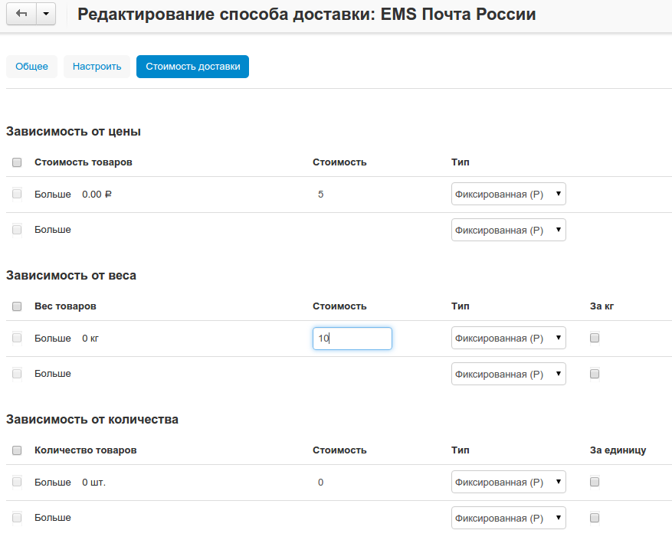This screenshot has height=540, width=672.
Task: Click the weight cost field containing 10
Action: (x=352, y=339)
